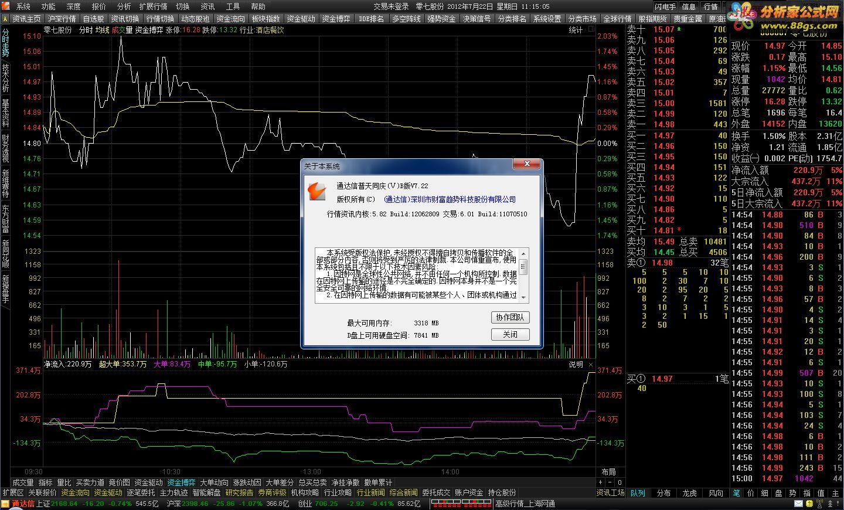Viewport: 844px width, 510px height.
Task: Select the 贵重金属 toolbar tab
Action: (x=688, y=19)
